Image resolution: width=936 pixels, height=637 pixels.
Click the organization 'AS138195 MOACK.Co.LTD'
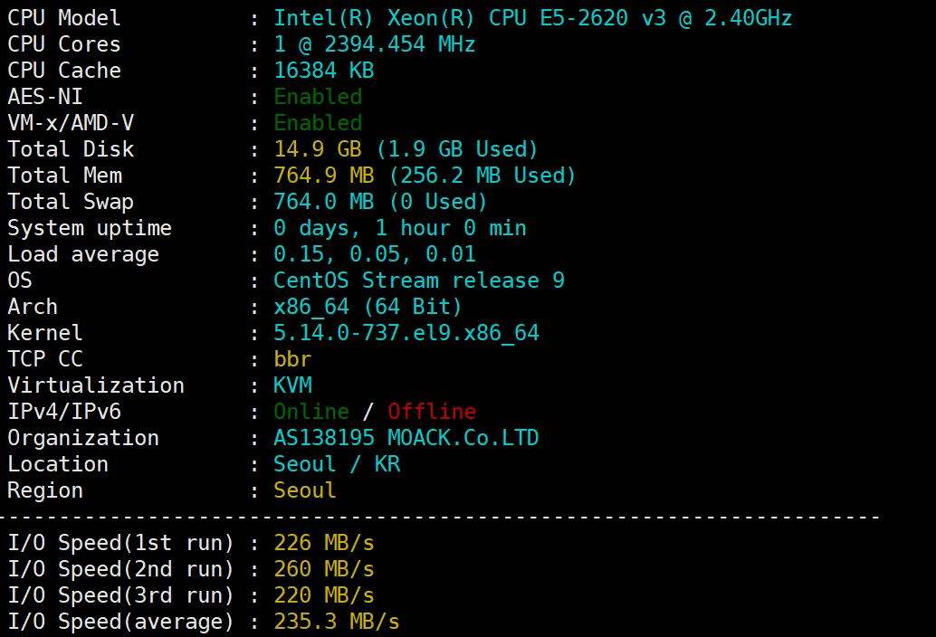pos(406,438)
